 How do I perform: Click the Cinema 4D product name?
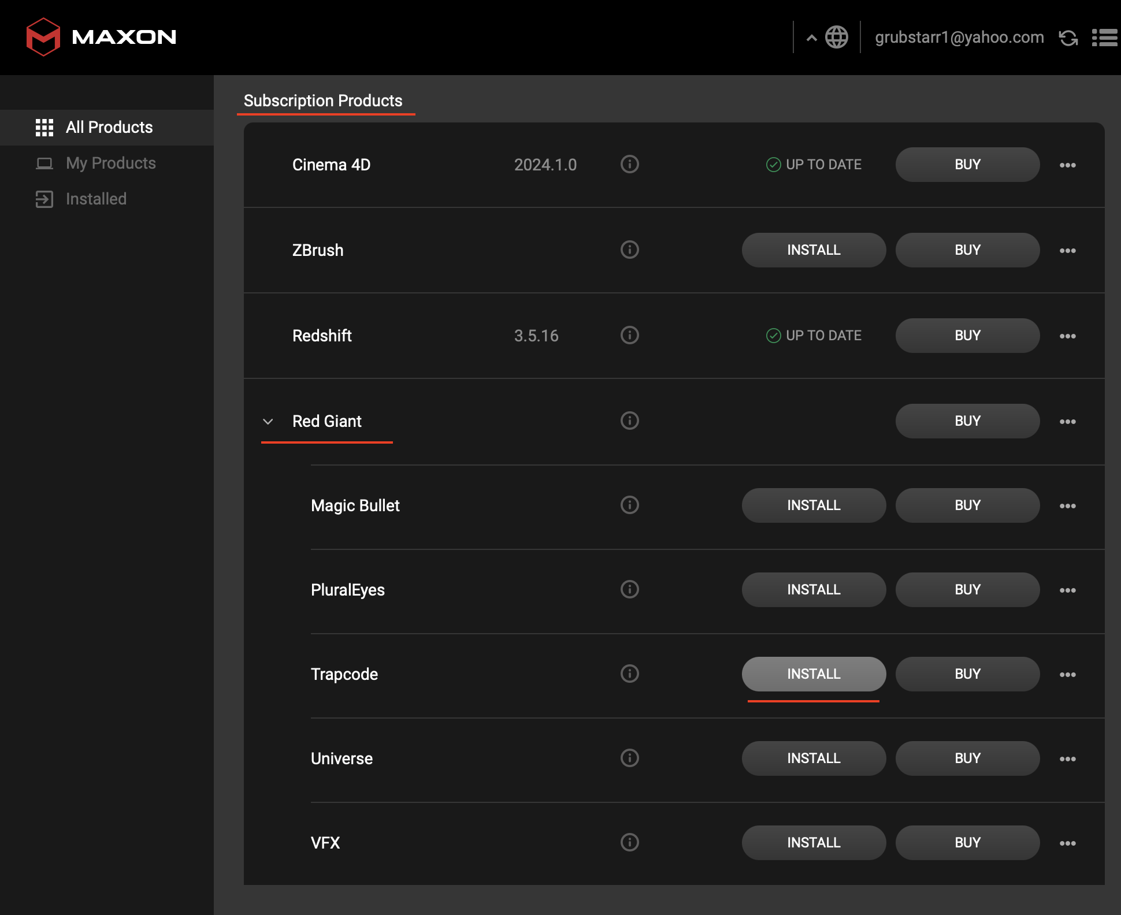pos(331,165)
